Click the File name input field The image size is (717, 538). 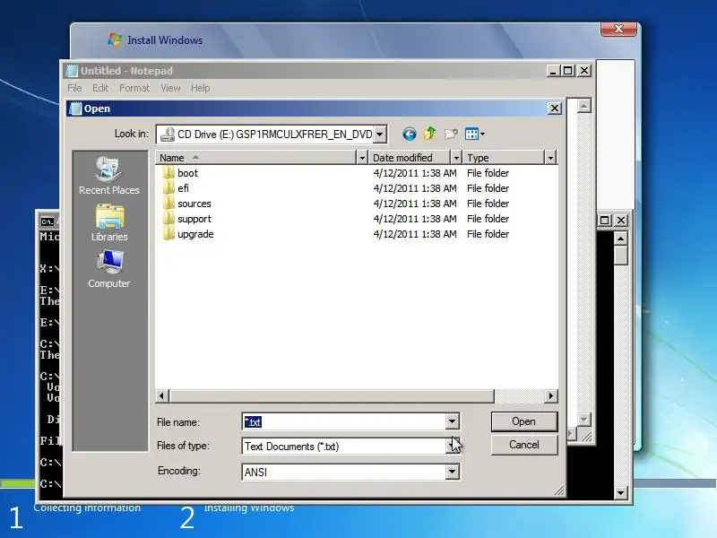click(x=344, y=421)
